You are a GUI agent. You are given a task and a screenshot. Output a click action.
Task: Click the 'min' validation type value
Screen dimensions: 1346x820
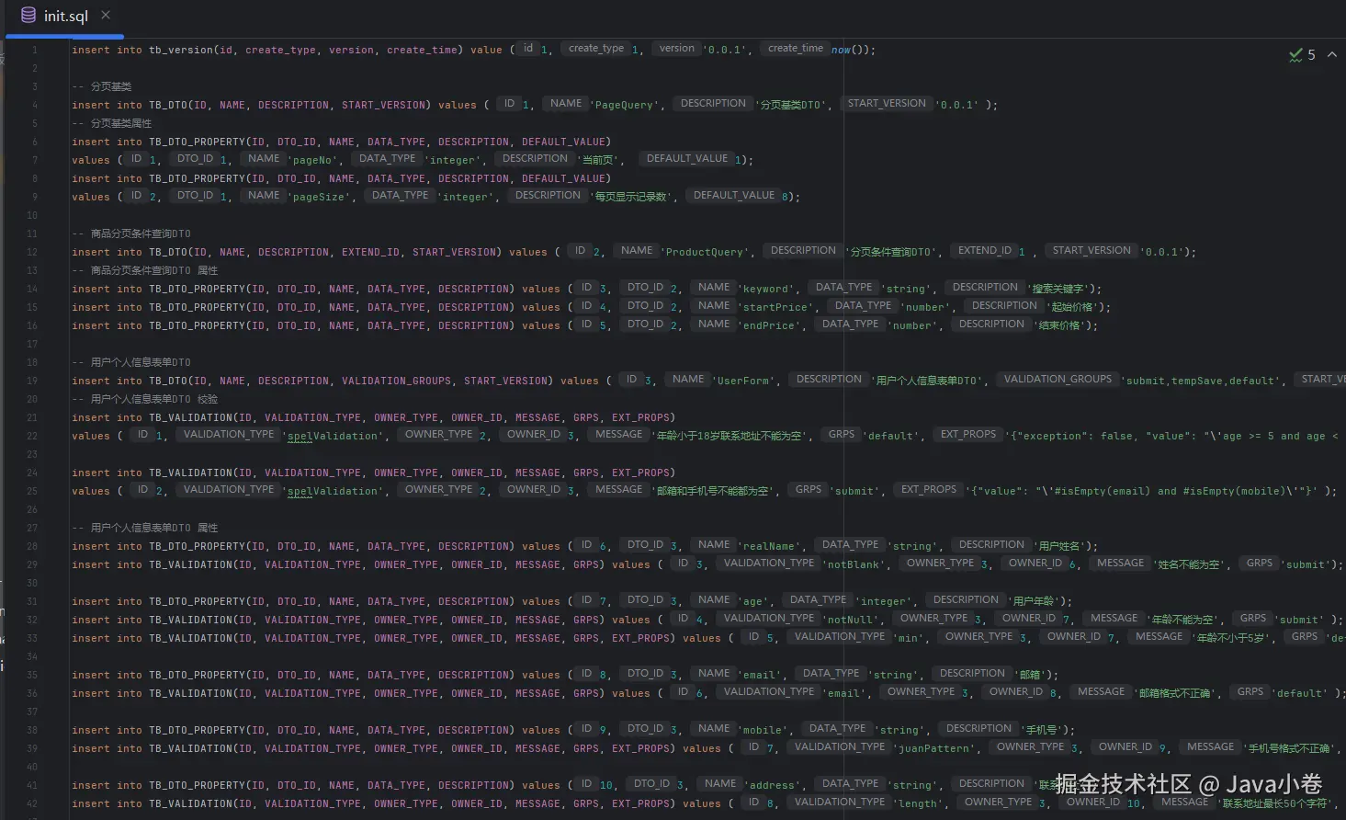coord(909,638)
